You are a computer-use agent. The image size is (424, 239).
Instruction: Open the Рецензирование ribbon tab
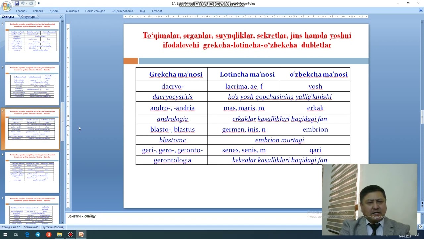[123, 11]
